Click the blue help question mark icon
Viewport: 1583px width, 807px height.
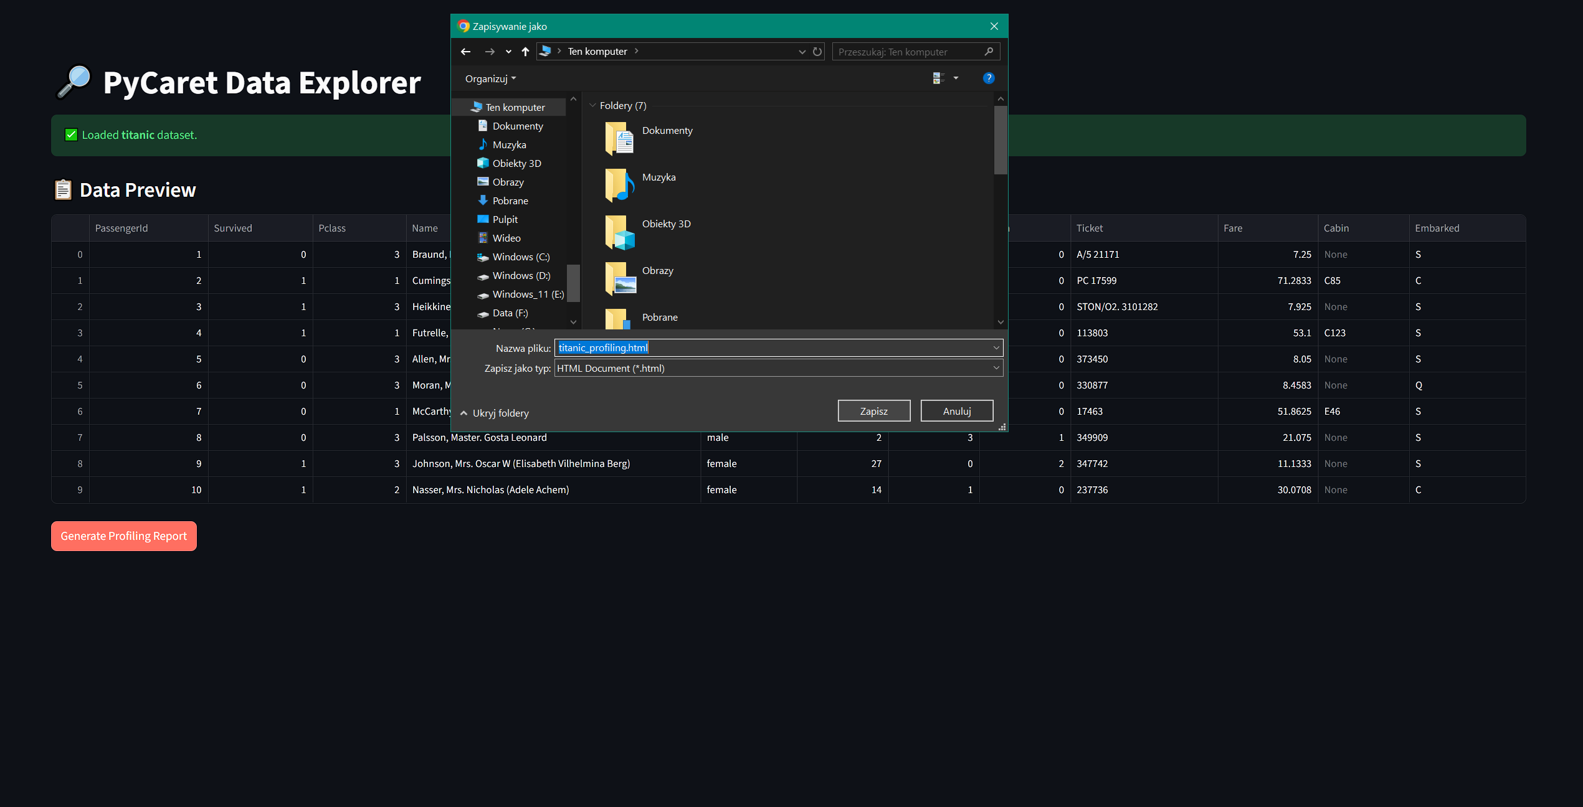[988, 78]
